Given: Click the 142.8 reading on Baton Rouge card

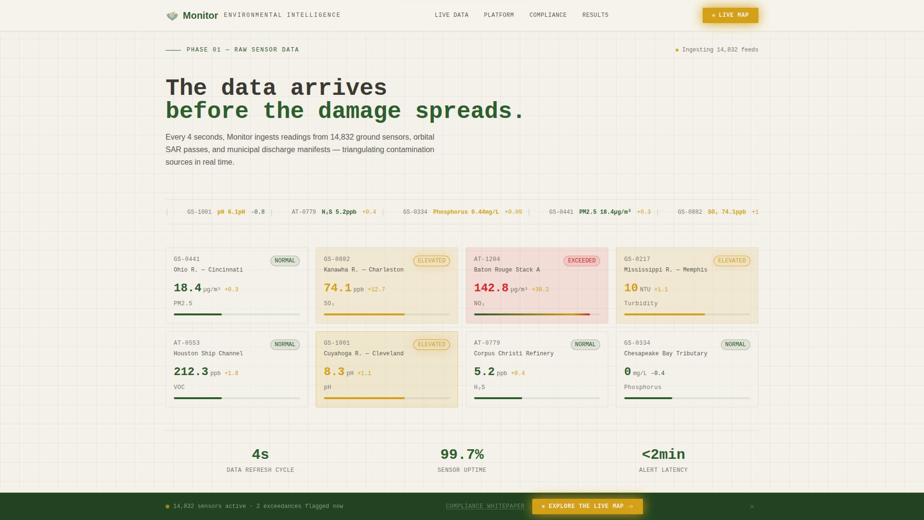Looking at the screenshot, I should pyautogui.click(x=491, y=288).
